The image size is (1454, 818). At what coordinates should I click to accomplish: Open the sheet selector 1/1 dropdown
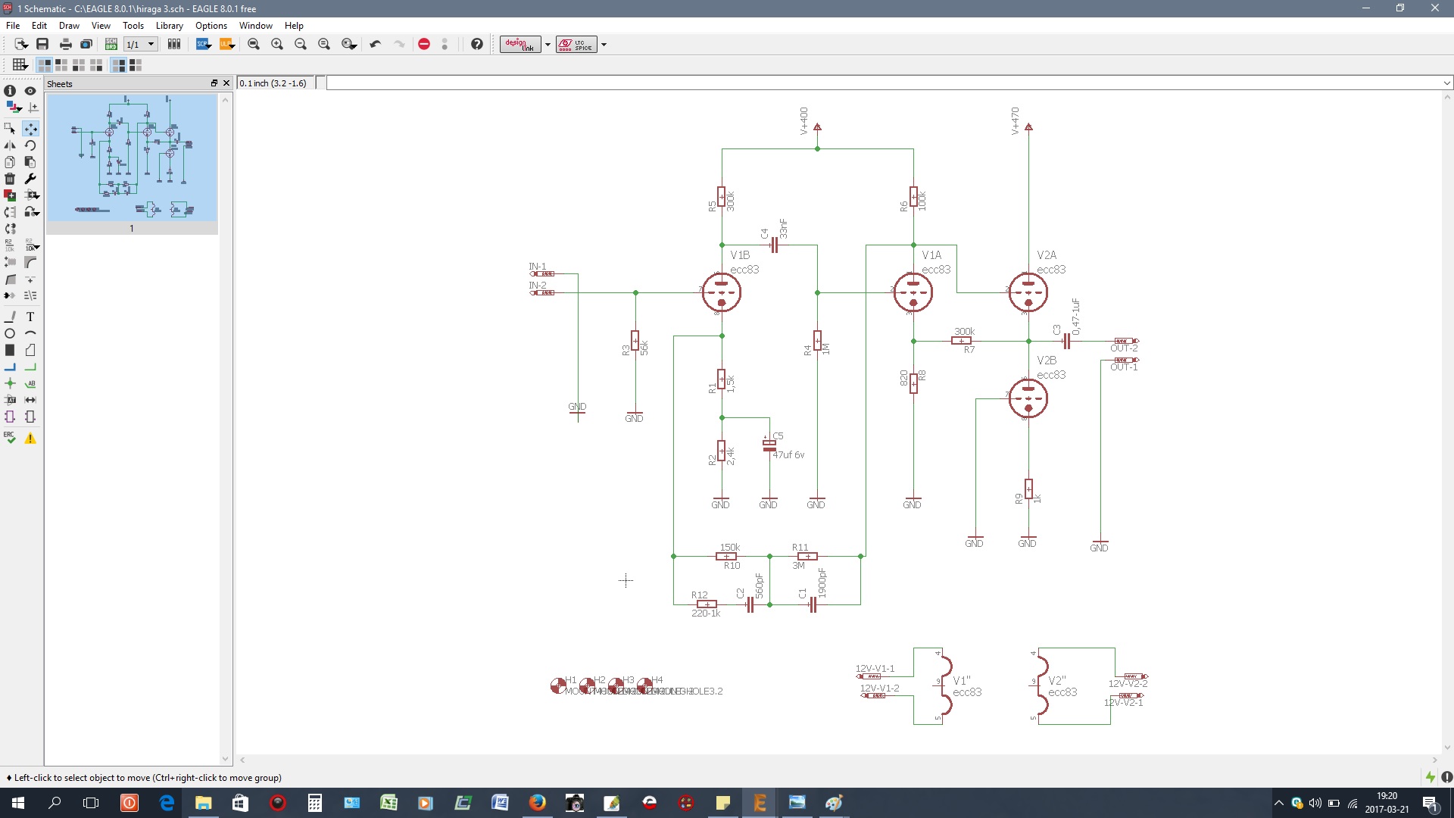pos(151,44)
